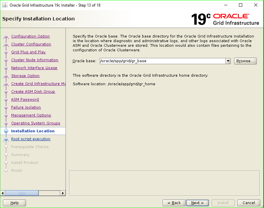The height and width of the screenshot is (208, 264).
Task: Click the Installation Location current step marker icon
Action: pos(6,131)
